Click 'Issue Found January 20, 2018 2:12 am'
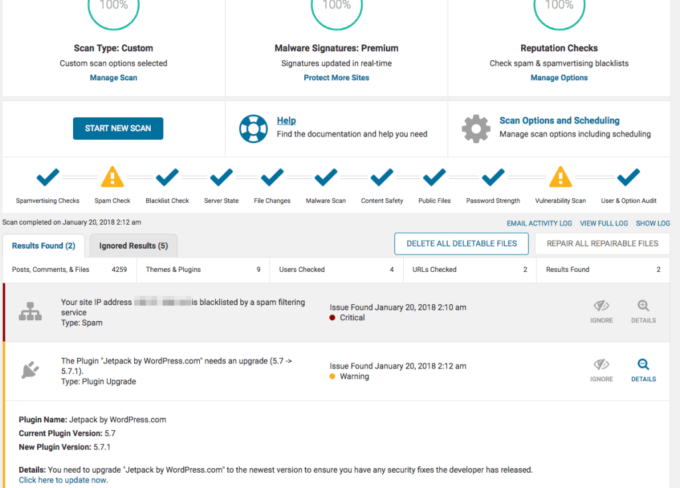This screenshot has height=488, width=680. pos(398,366)
